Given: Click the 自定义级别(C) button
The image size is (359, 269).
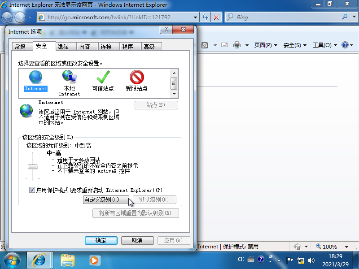Looking at the screenshot, I should click(107, 200).
